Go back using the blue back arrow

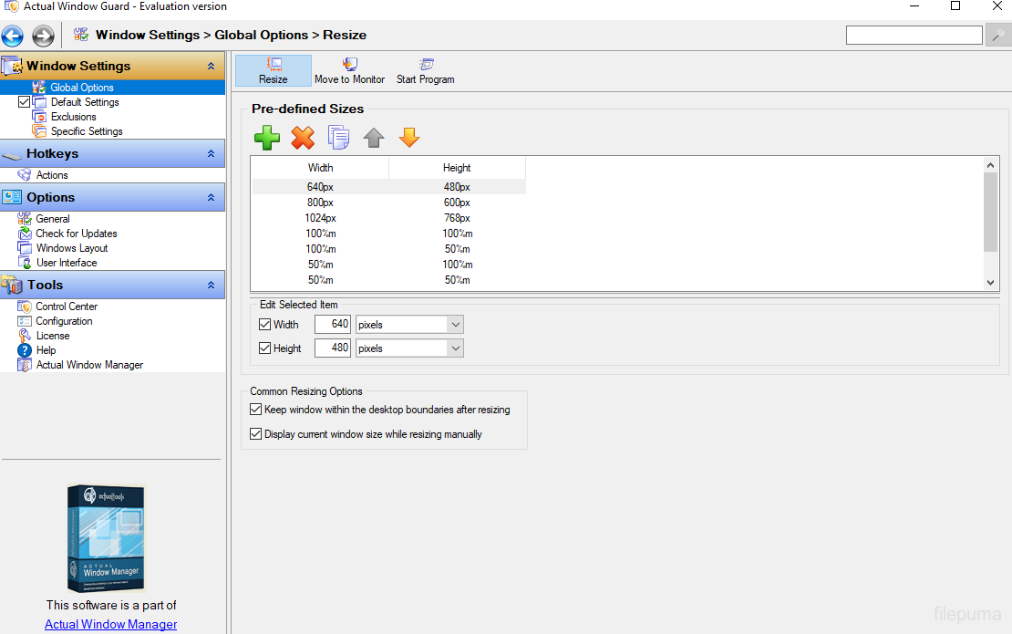coord(13,36)
